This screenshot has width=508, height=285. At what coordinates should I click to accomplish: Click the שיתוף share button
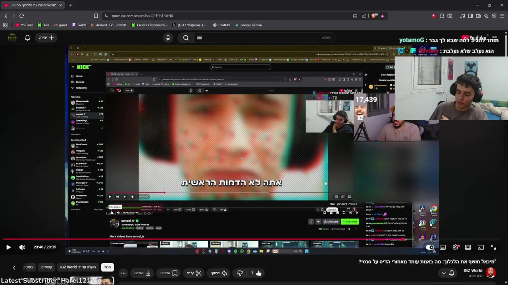[219, 273]
